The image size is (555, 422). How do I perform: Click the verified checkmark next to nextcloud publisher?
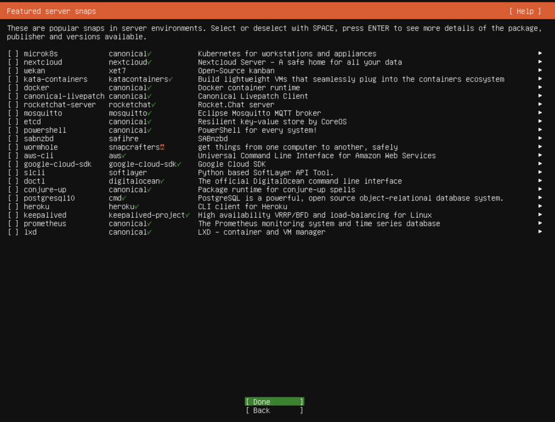pyautogui.click(x=149, y=62)
